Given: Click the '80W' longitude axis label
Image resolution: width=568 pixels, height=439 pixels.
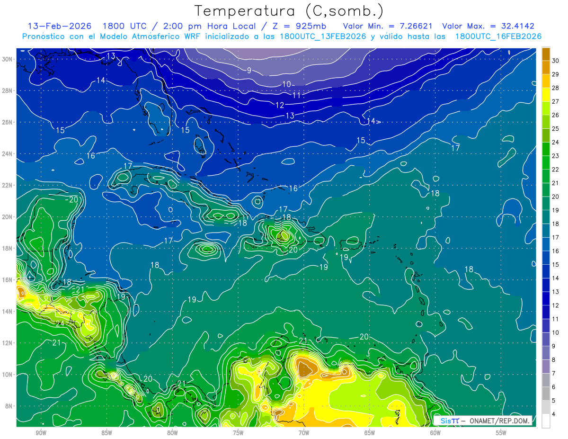Looking at the screenshot, I should [x=172, y=433].
